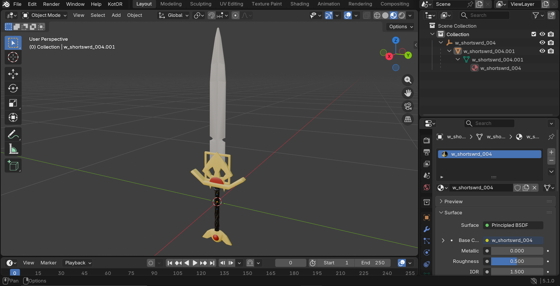This screenshot has width=560, height=286.
Task: Hide w_shortswrd_004 armature in viewport
Action: (x=542, y=43)
